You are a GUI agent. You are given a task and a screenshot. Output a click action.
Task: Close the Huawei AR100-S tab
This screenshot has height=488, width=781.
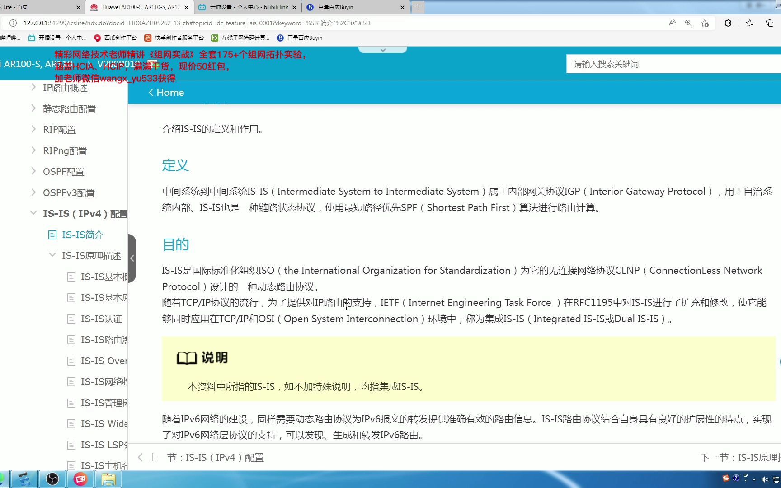tap(186, 7)
